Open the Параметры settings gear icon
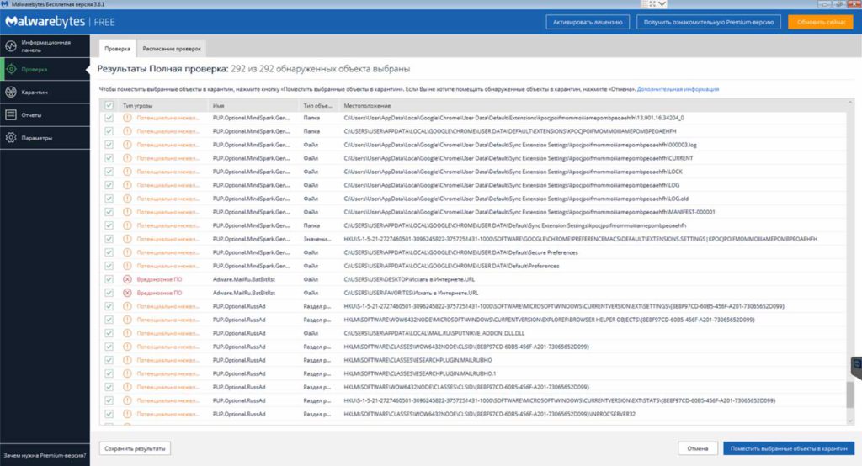 point(11,138)
